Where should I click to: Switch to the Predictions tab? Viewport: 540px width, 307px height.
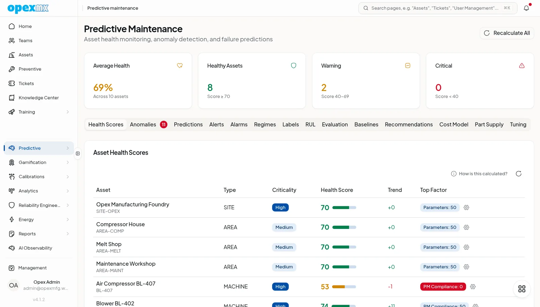click(x=188, y=124)
